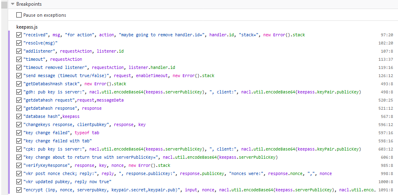The height and width of the screenshot is (195, 398).
Task: Go to "cpk: pub key is server:" expression text
Action: tap(192, 149)
